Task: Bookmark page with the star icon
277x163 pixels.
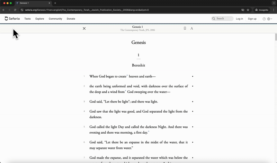Action: [248, 10]
